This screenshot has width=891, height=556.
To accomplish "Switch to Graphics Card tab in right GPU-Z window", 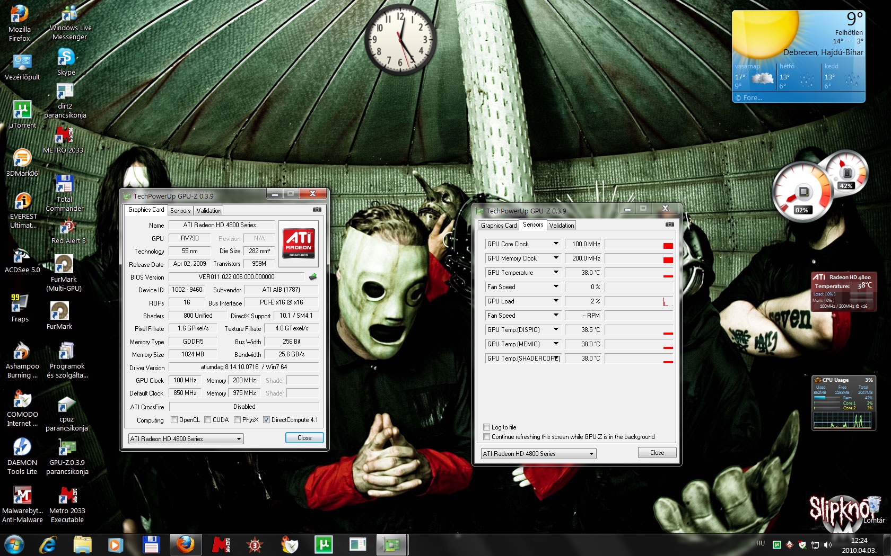I will 499,226.
